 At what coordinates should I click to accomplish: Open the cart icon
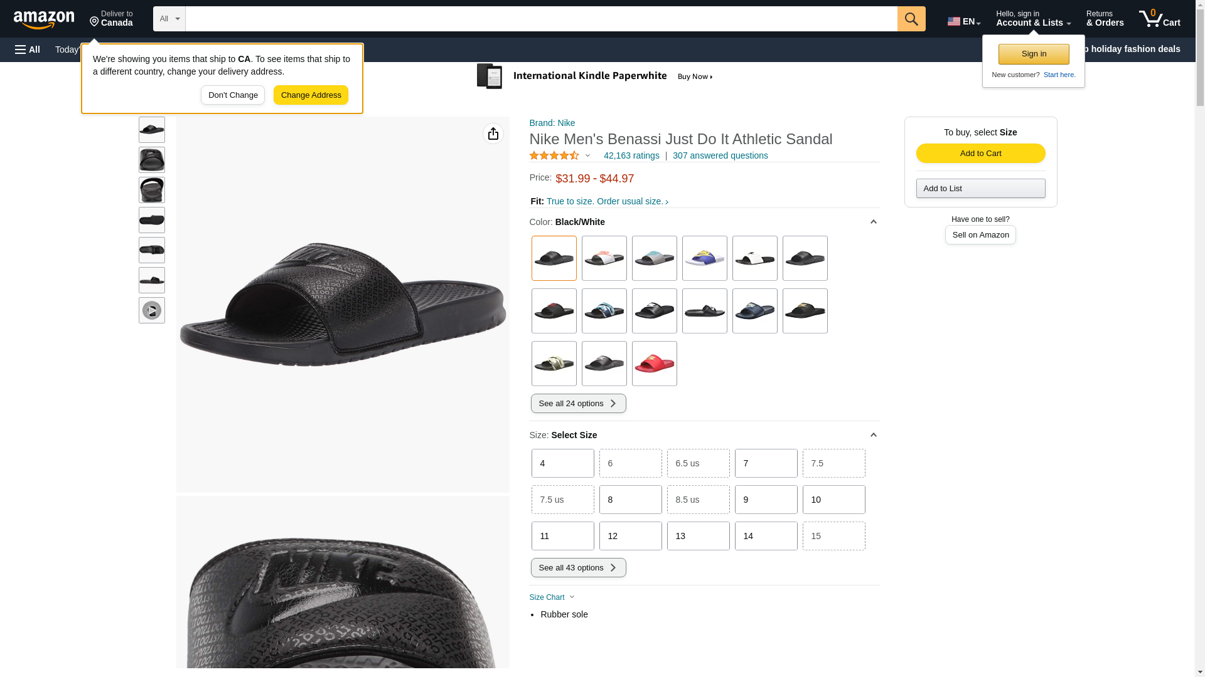pos(1159,19)
